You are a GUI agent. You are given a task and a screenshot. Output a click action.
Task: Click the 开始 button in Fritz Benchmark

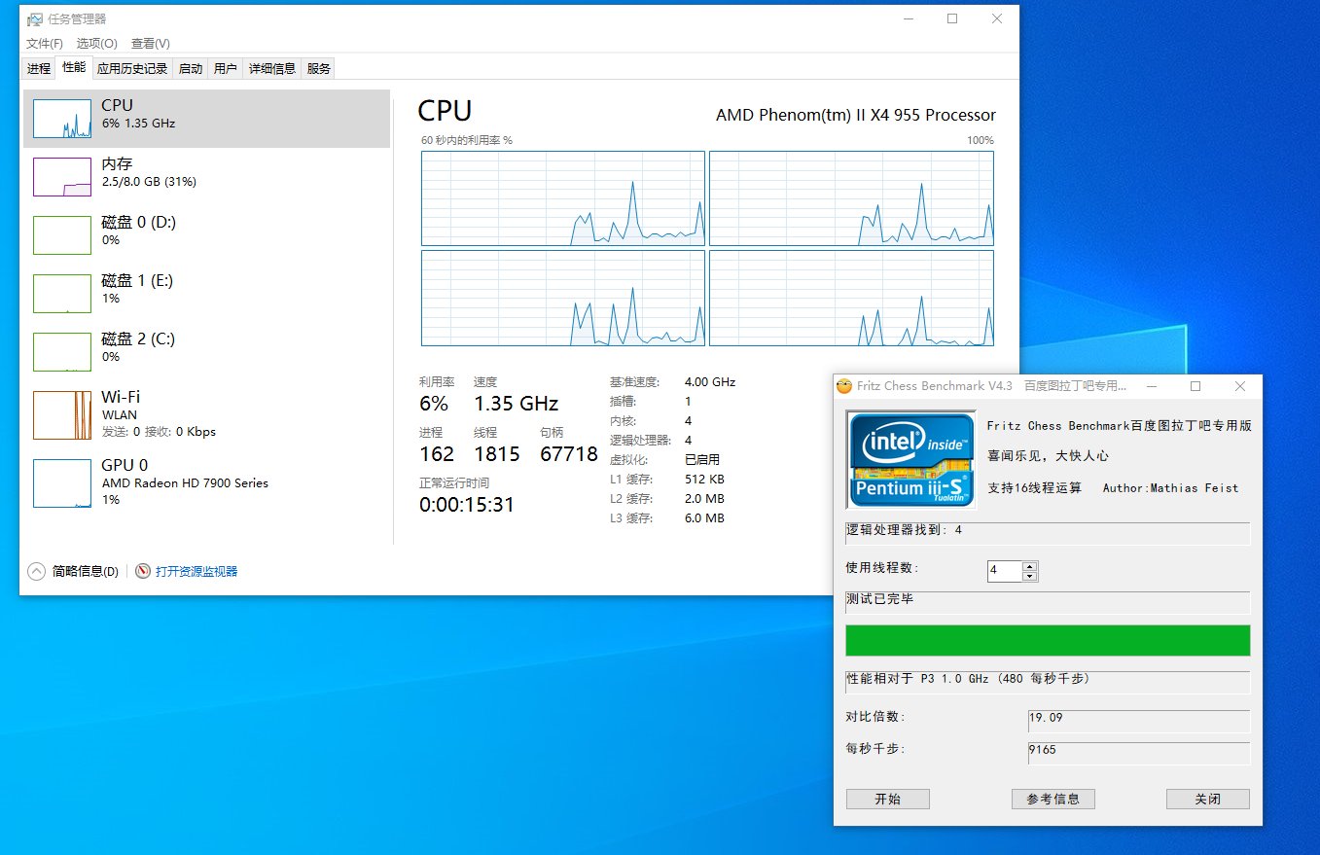tap(888, 799)
